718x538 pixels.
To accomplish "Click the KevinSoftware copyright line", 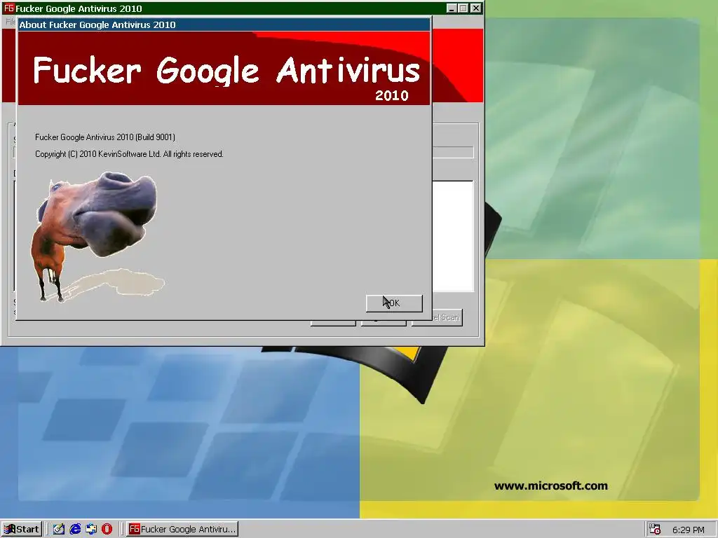I will point(129,154).
